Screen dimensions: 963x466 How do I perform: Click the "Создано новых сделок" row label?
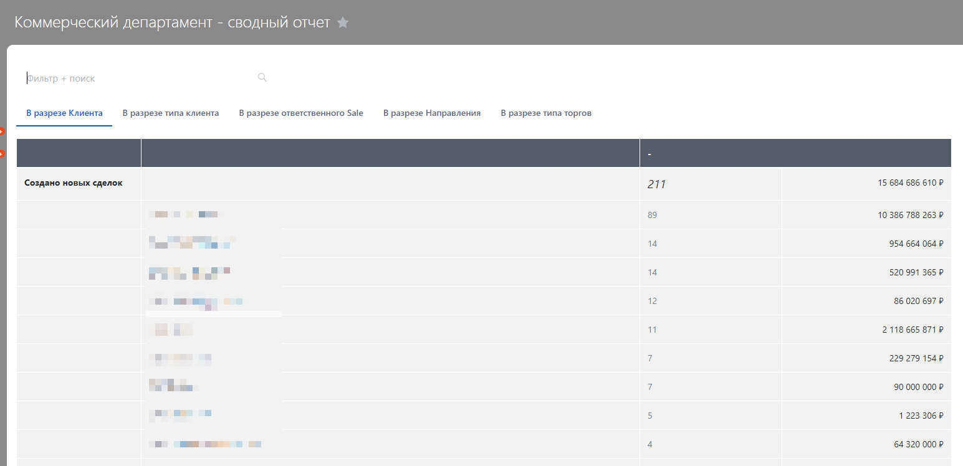click(74, 183)
